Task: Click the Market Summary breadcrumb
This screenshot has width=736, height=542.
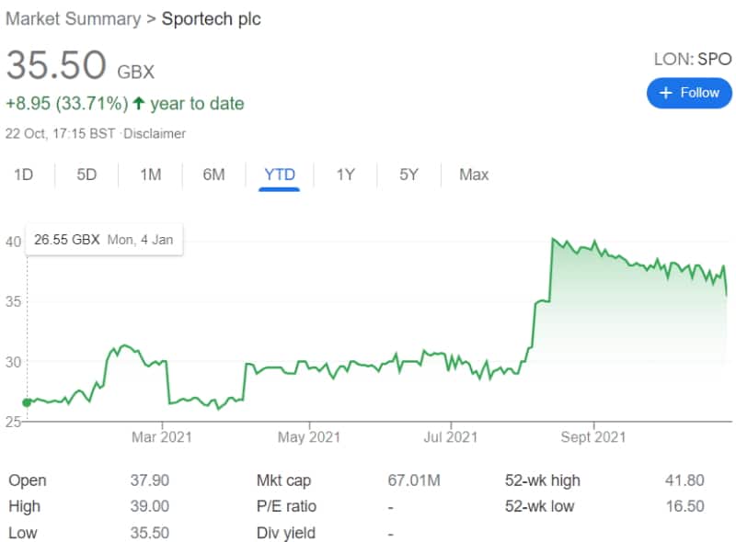Action: point(74,18)
